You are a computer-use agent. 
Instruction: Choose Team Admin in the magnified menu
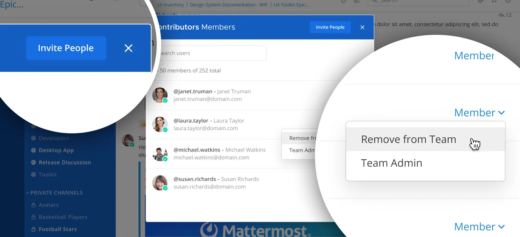click(x=425, y=163)
